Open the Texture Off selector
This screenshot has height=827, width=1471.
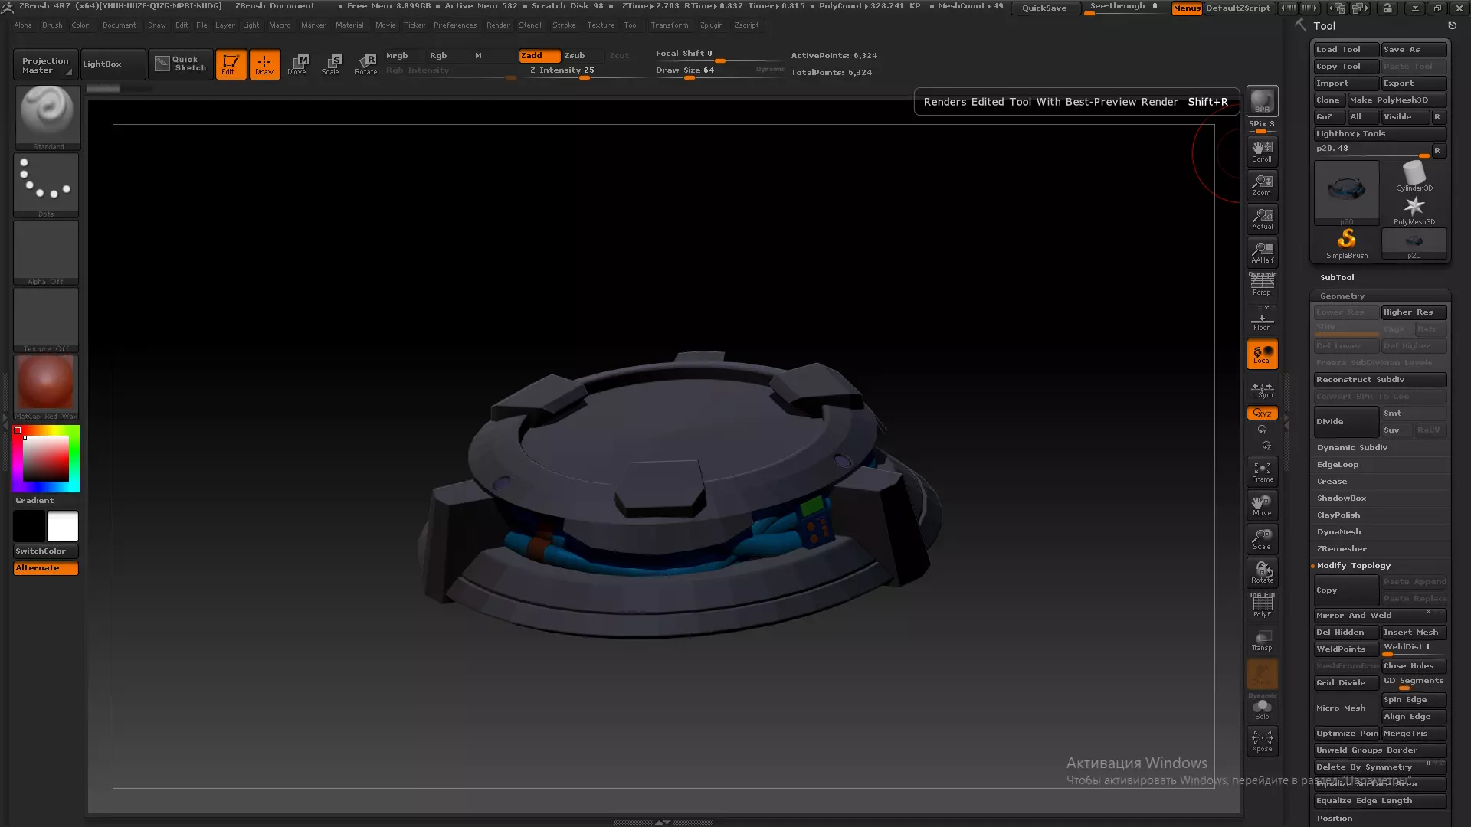point(46,320)
